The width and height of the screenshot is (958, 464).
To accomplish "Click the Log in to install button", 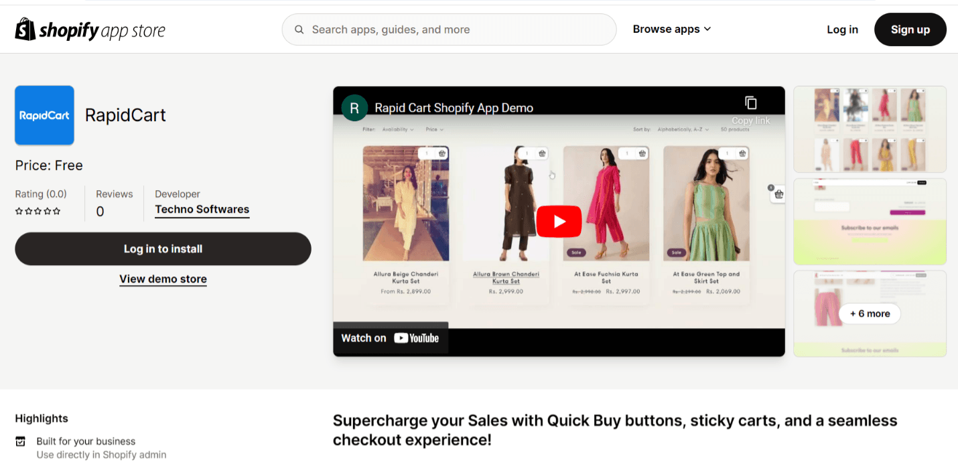I will [x=163, y=249].
